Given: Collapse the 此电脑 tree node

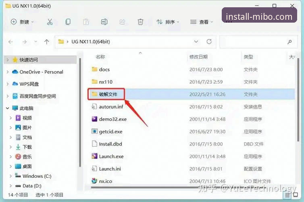Looking at the screenshot, I should tap(7, 108).
